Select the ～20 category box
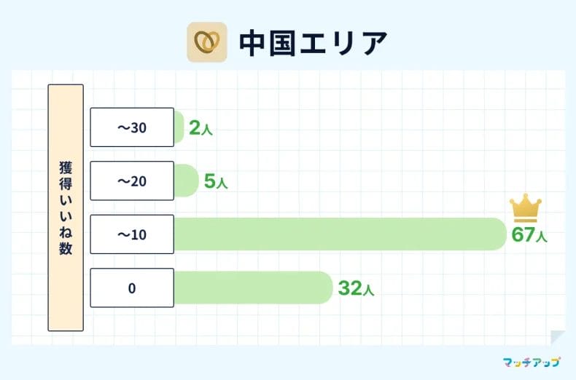Viewport: 576px width, 380px height. pyautogui.click(x=132, y=181)
